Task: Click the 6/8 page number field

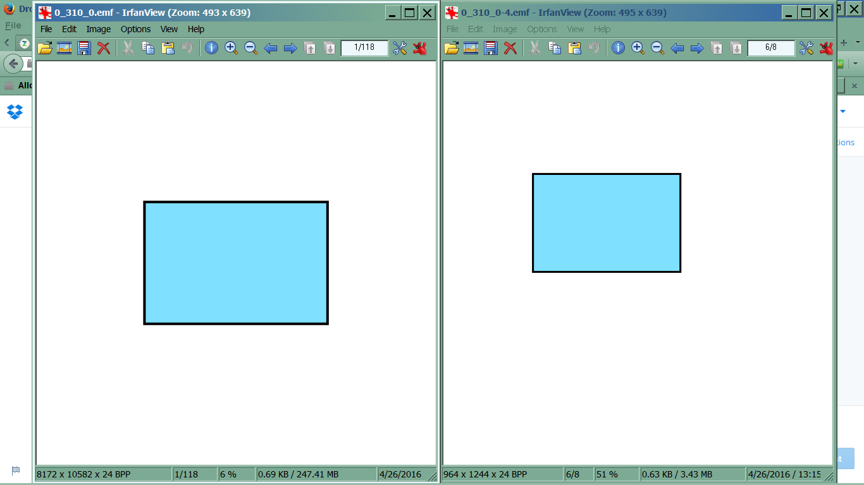Action: 770,48
